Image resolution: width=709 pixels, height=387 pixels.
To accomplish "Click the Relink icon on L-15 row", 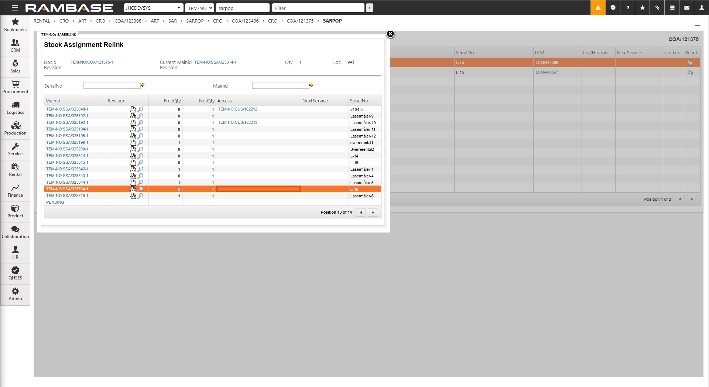I will tap(690, 73).
